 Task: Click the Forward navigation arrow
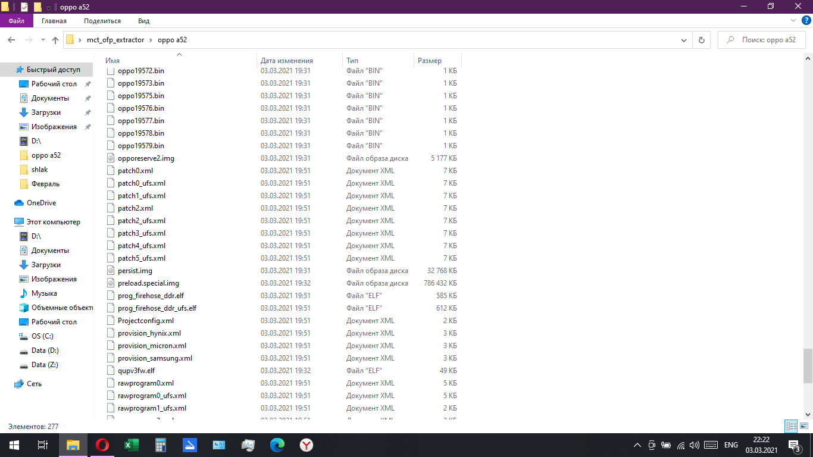click(29, 40)
